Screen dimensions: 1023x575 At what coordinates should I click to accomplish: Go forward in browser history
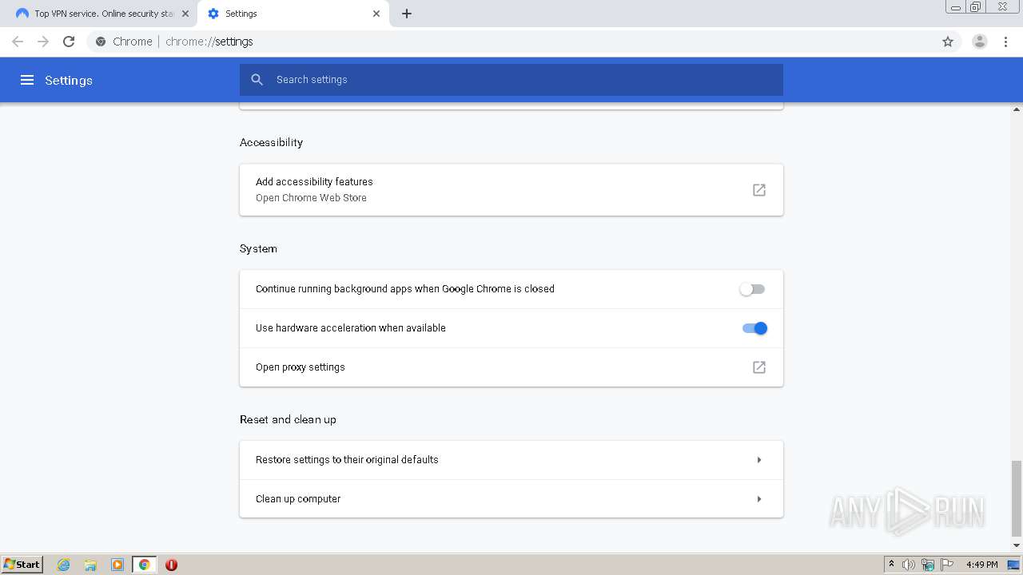[x=43, y=42]
